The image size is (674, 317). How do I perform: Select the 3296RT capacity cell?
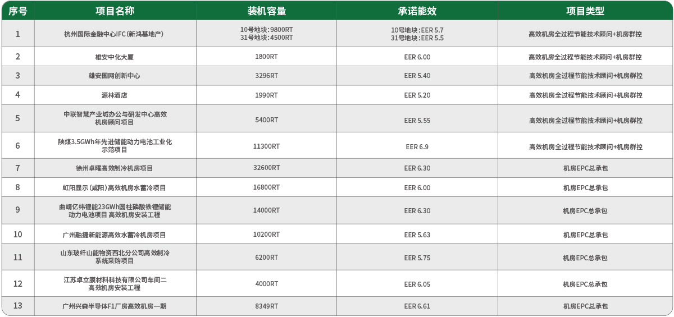pyautogui.click(x=266, y=76)
